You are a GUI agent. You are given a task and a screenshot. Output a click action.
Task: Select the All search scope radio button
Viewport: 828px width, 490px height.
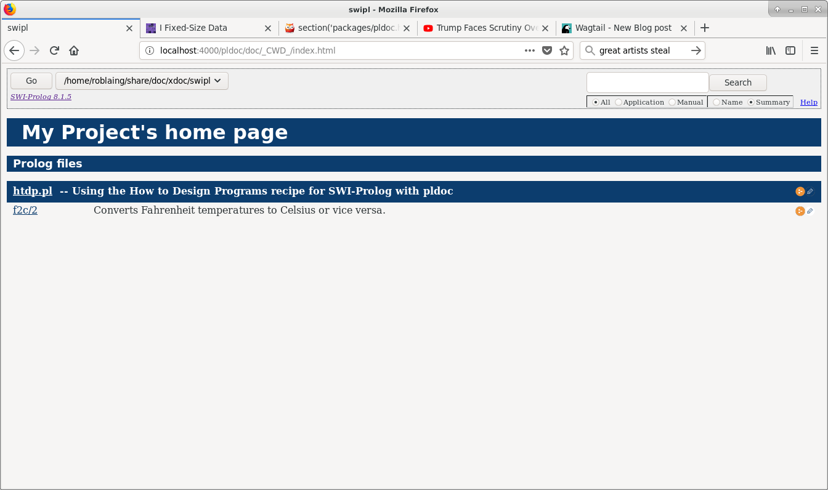point(596,102)
